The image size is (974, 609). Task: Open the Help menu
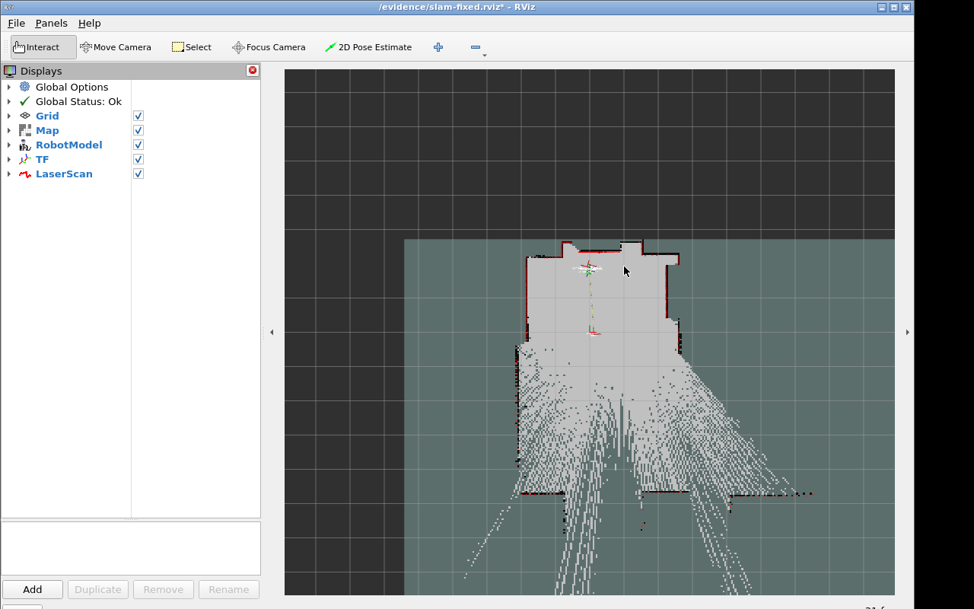pos(89,24)
